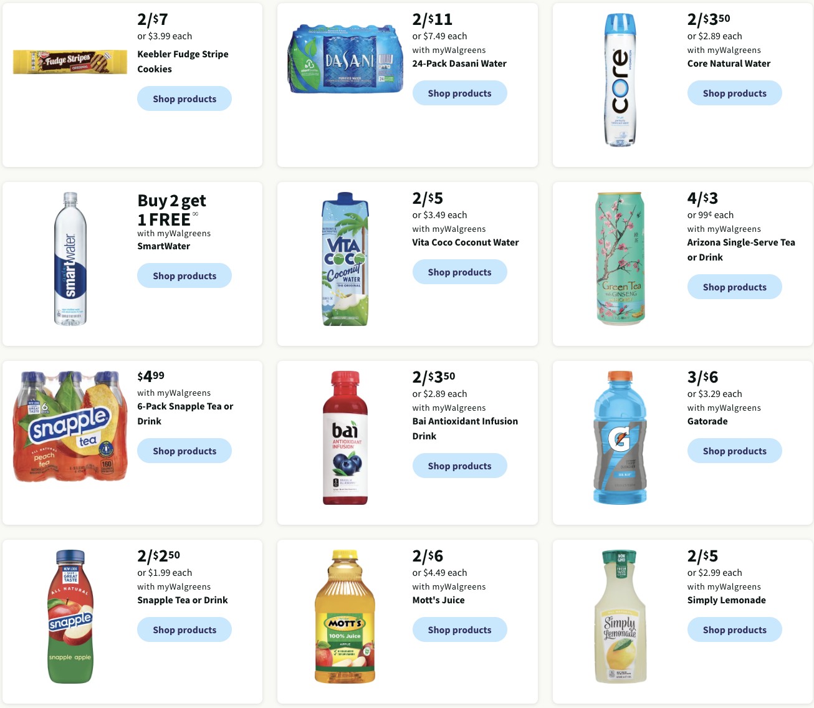
Task: Click the SmartWater bottle picture
Action: click(70, 259)
